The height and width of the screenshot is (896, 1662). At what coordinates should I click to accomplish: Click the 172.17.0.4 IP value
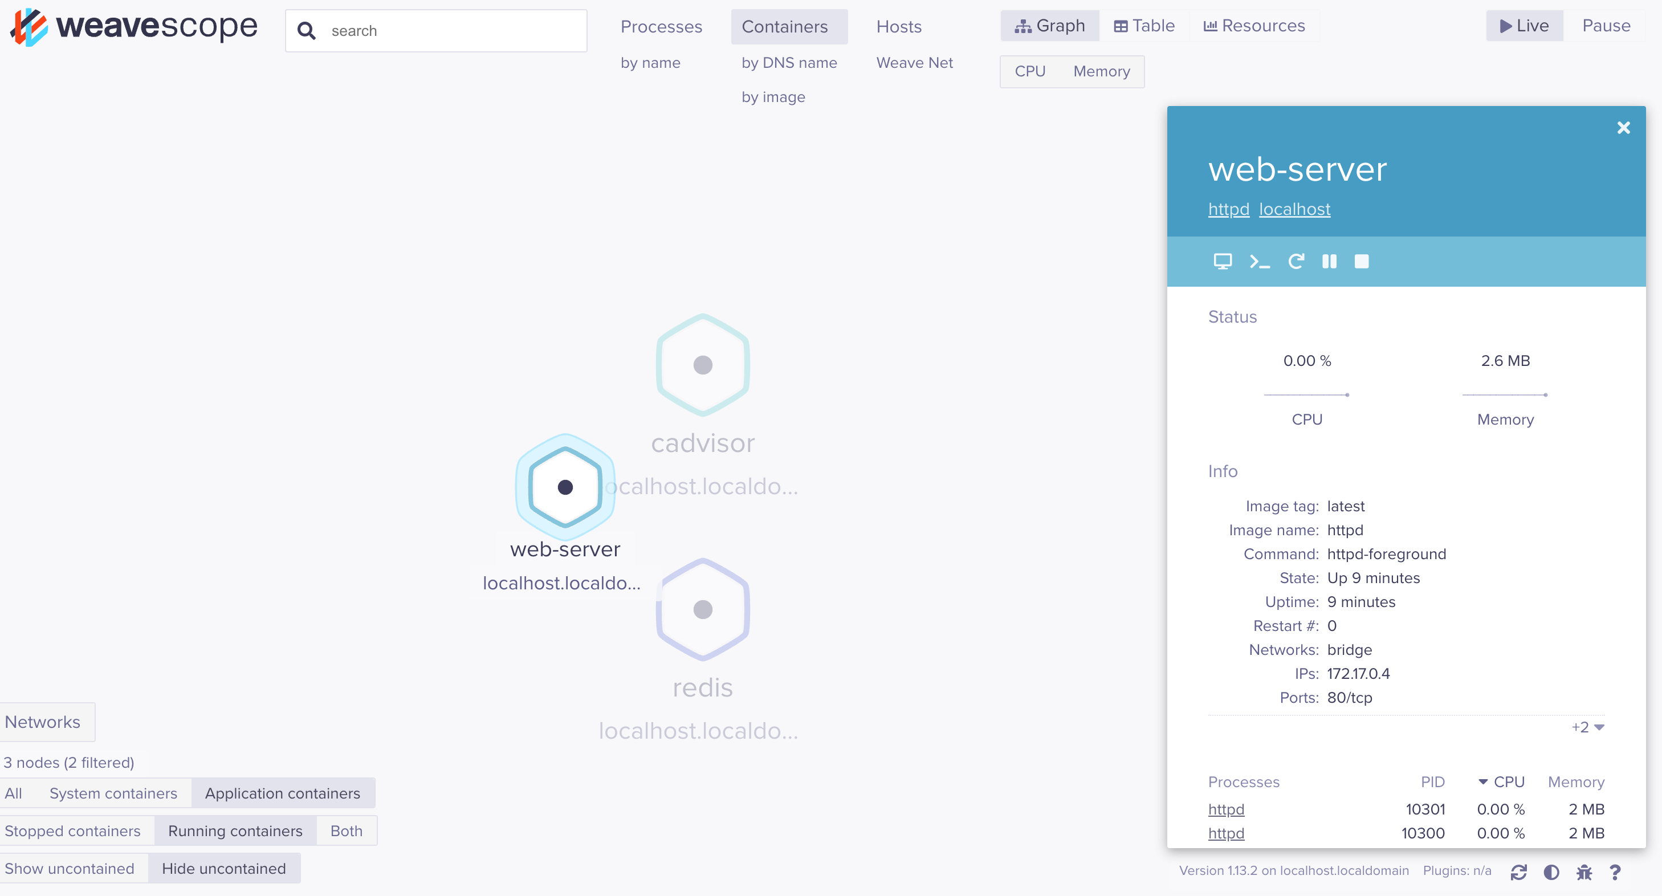(1358, 674)
